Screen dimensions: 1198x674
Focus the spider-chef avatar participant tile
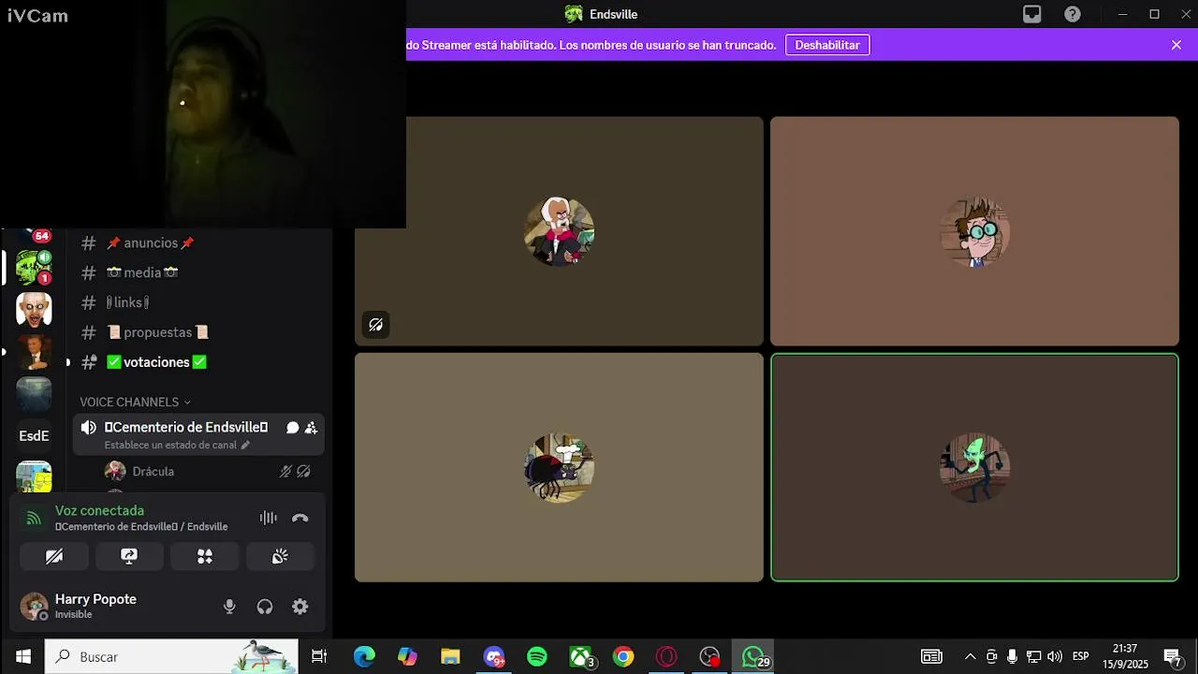pos(559,467)
